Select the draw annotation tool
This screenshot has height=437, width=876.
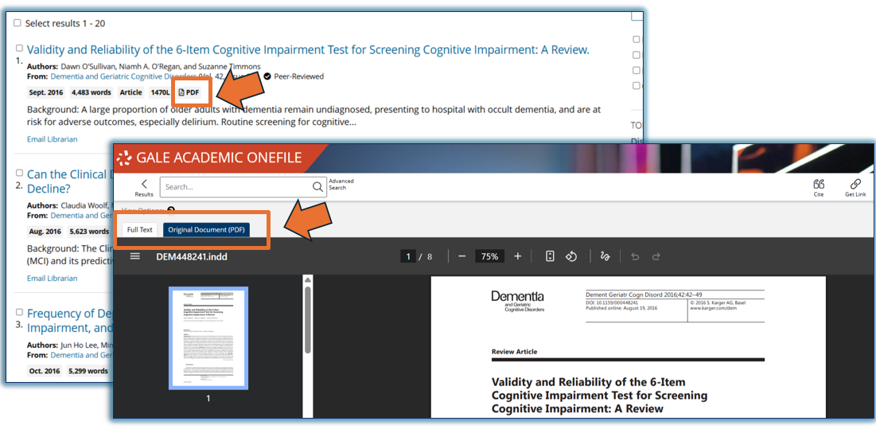tap(605, 256)
